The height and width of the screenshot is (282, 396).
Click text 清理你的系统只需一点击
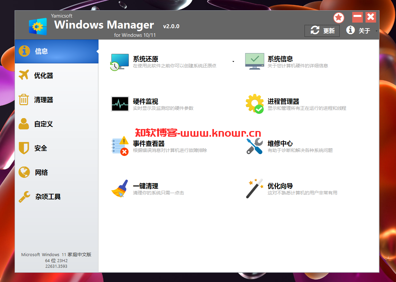coord(158,193)
